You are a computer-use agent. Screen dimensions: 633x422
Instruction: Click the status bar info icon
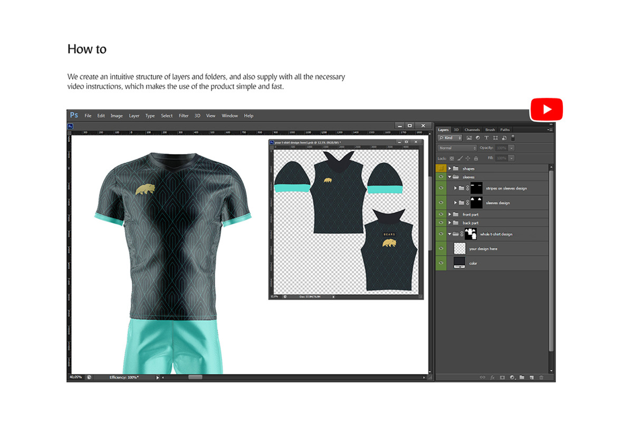coord(89,377)
